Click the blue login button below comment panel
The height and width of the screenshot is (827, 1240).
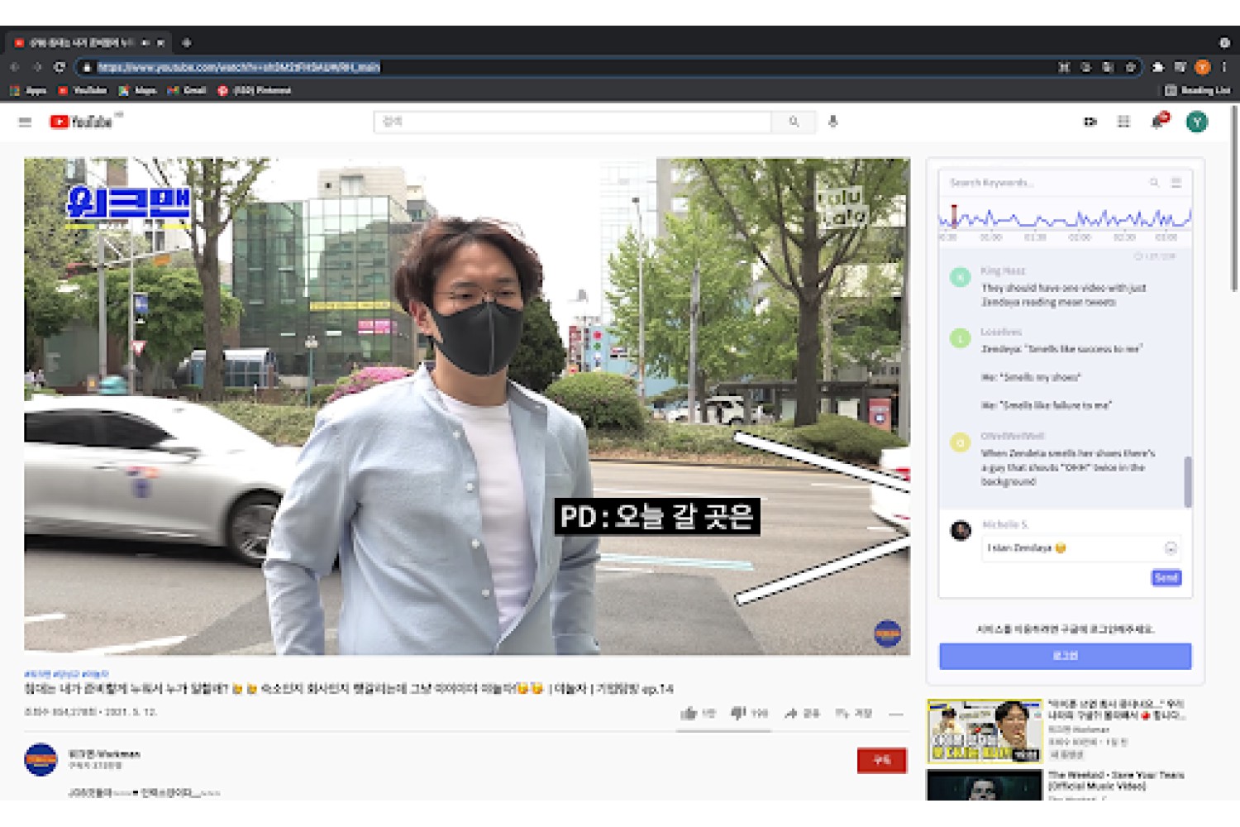tap(1065, 656)
